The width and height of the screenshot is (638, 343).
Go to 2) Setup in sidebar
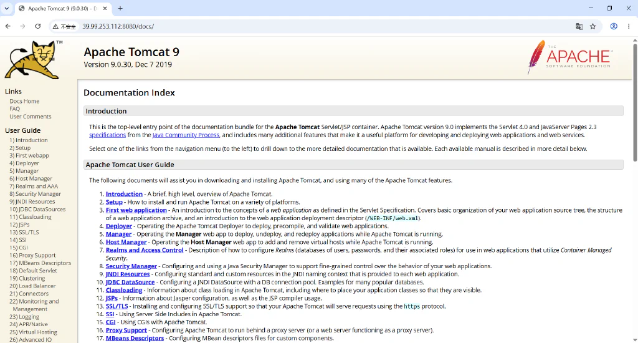pyautogui.click(x=20, y=148)
